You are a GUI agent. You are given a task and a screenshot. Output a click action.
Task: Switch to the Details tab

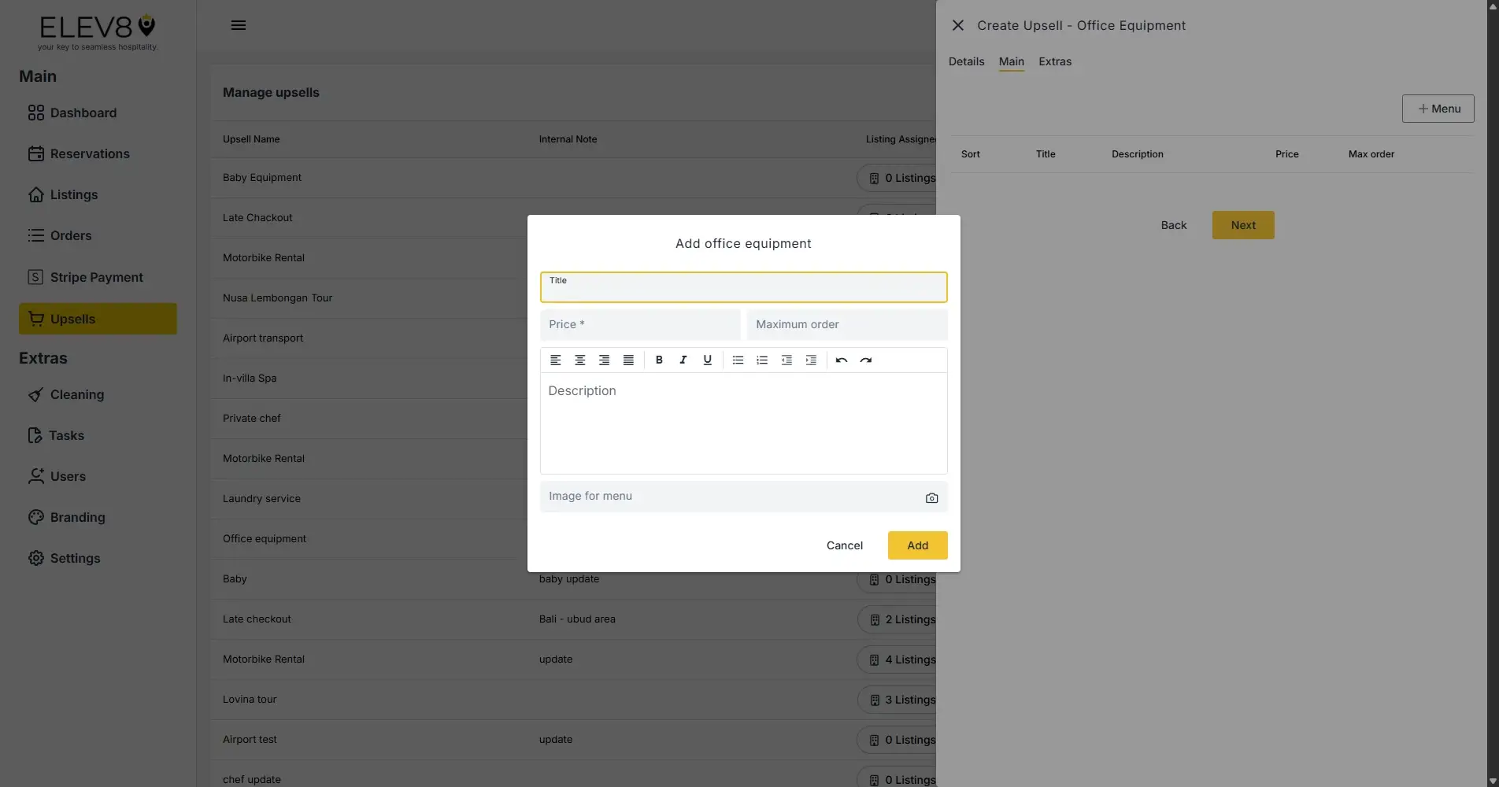click(966, 61)
